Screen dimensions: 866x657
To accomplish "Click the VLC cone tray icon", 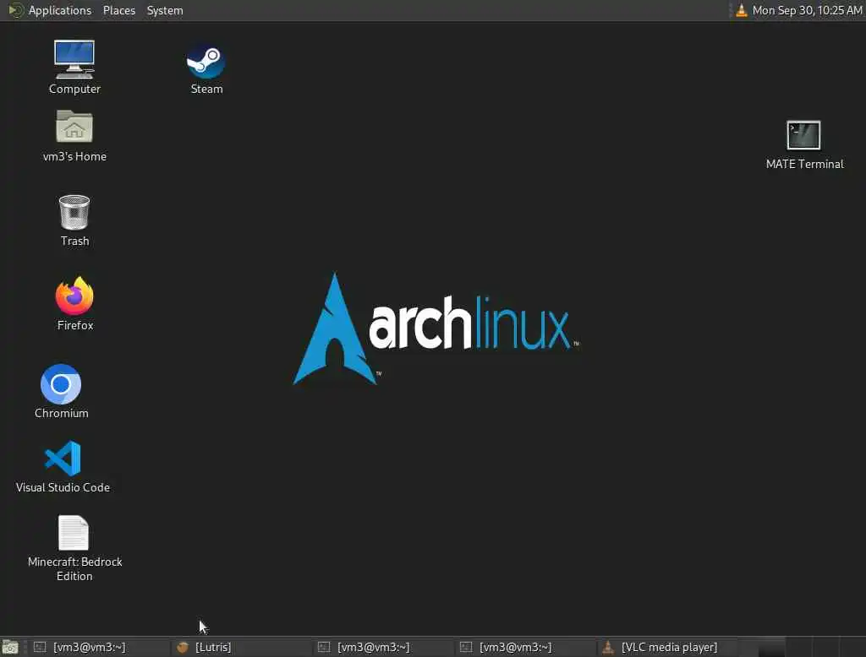I will pyautogui.click(x=742, y=10).
